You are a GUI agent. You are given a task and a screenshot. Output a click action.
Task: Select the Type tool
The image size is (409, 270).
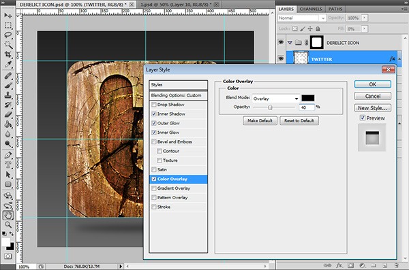(x=7, y=165)
